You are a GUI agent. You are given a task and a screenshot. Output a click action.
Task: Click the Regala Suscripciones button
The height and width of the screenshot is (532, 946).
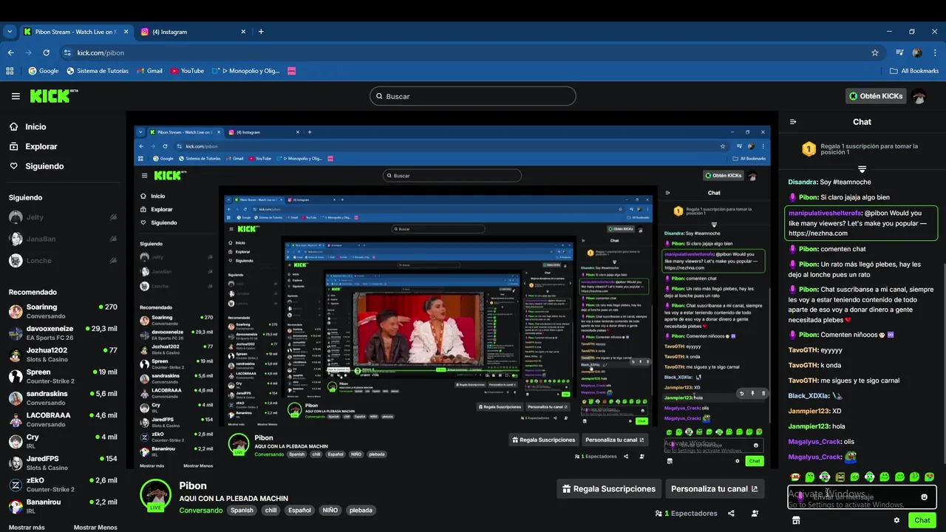pos(608,488)
